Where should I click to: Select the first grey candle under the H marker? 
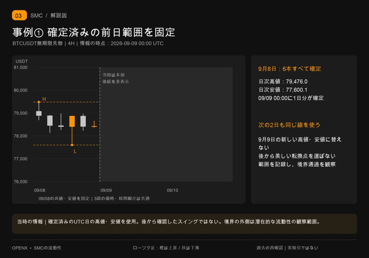(39, 111)
